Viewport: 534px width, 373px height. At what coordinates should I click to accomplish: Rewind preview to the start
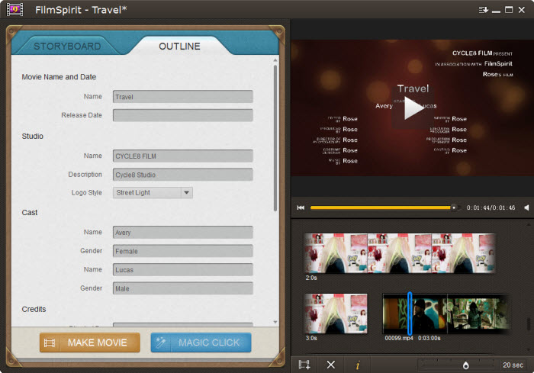tap(301, 207)
